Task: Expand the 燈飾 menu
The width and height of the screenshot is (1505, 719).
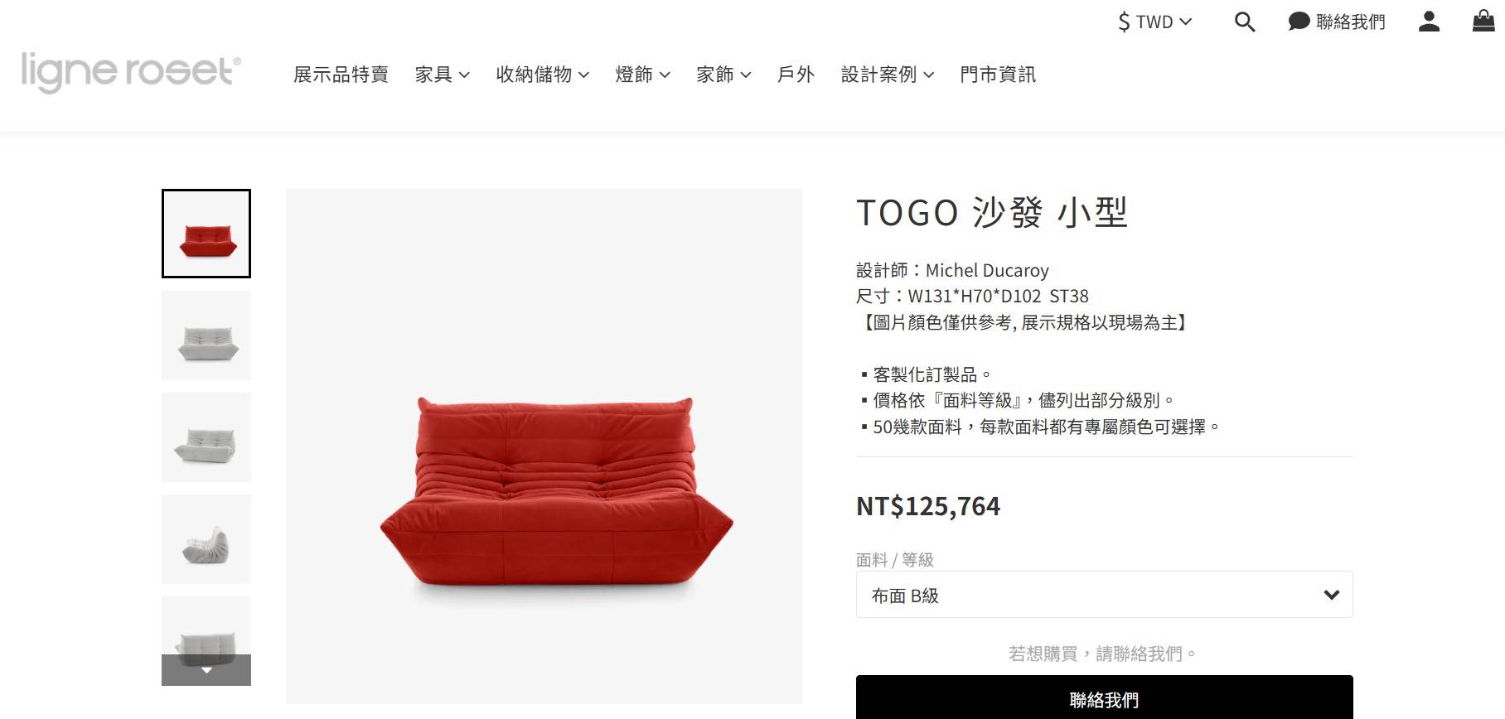Action: click(x=642, y=75)
